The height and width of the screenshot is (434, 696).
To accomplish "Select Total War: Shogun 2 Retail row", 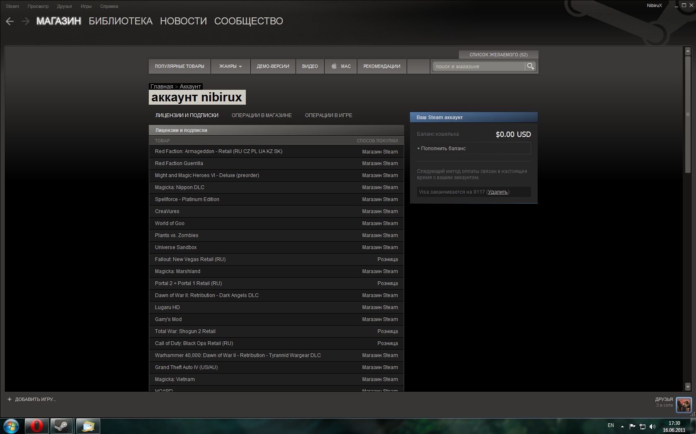I will coord(276,331).
